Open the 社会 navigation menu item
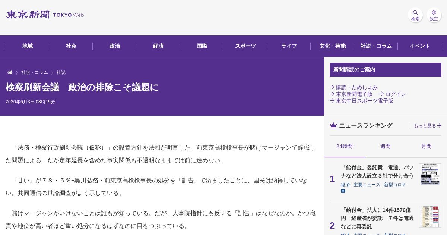 point(71,46)
